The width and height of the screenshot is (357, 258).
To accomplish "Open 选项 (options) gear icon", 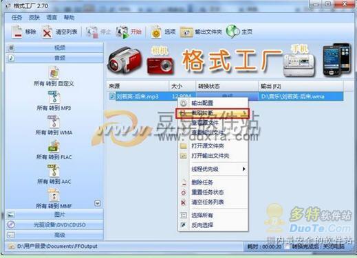I will coord(156,32).
